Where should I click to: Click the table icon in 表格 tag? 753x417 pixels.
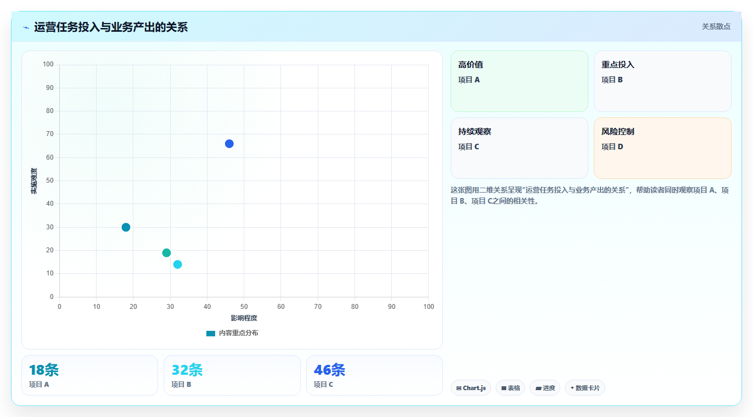tap(504, 388)
